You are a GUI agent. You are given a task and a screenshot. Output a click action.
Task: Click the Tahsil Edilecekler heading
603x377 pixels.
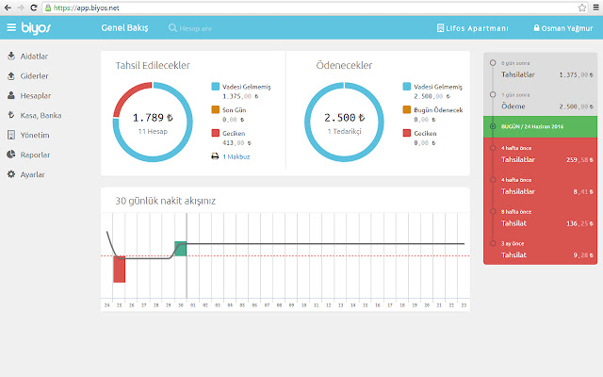[x=153, y=65]
